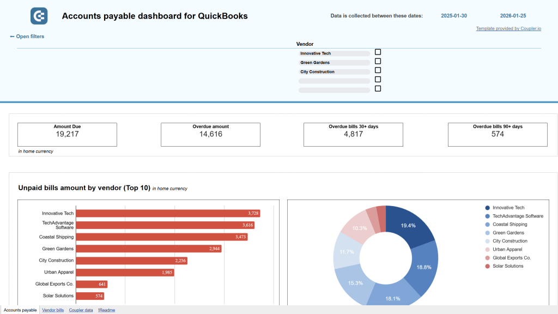Image resolution: width=558 pixels, height=314 pixels.
Task: Click the Amount Due scorecard
Action: coord(67,134)
